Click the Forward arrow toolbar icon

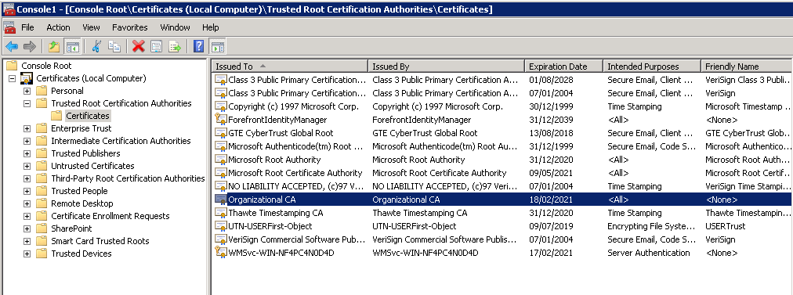(29, 47)
